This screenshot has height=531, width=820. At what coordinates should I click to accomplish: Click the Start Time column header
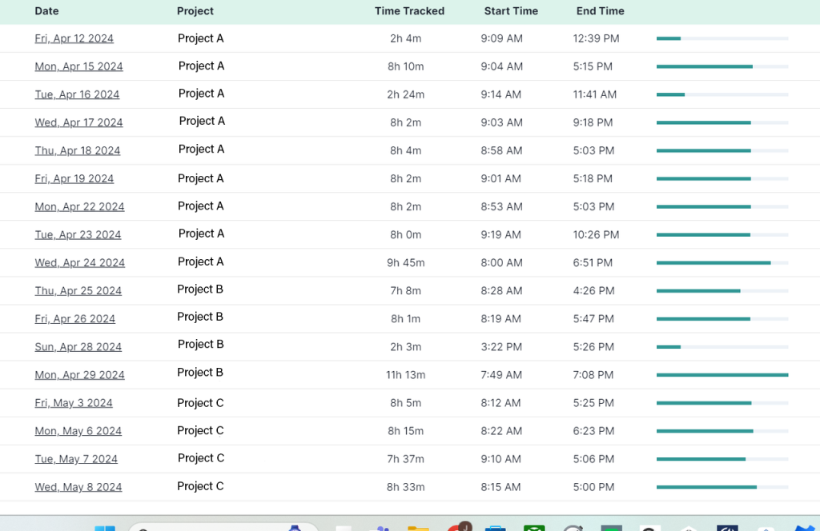511,11
